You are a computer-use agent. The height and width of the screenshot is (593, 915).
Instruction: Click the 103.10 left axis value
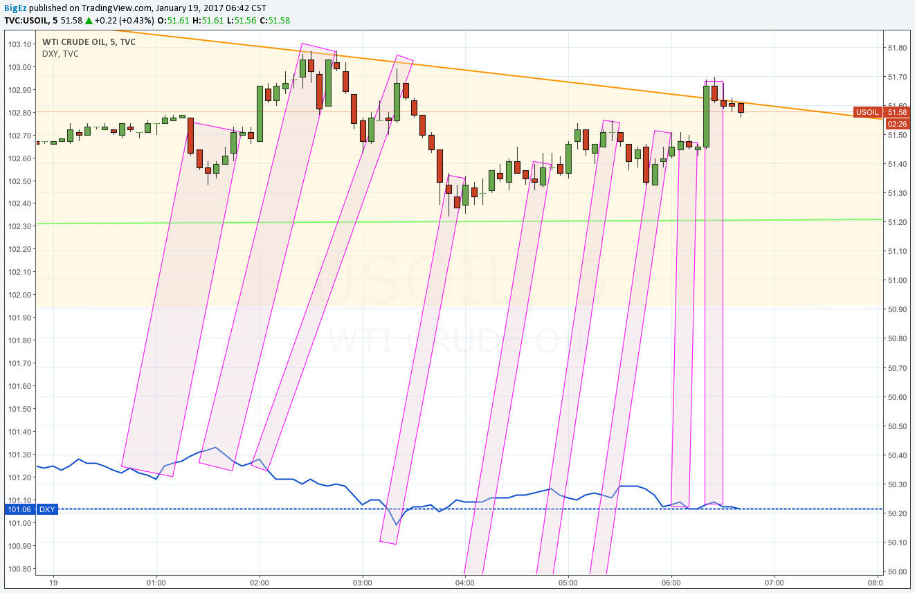point(20,44)
